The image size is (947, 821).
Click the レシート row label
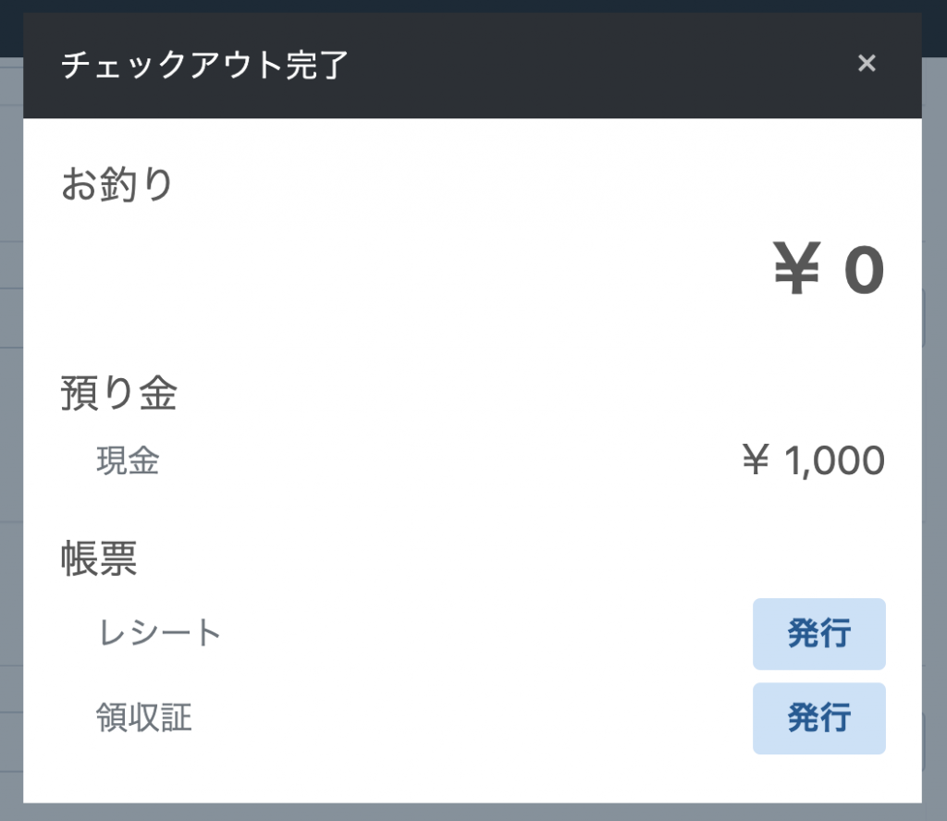[x=159, y=634]
